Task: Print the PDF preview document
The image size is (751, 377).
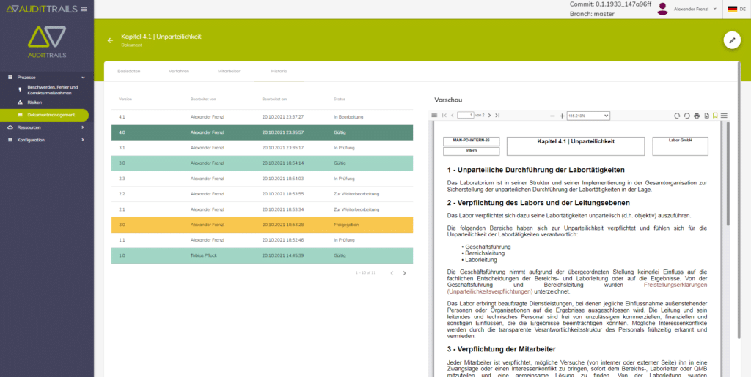Action: click(x=696, y=116)
